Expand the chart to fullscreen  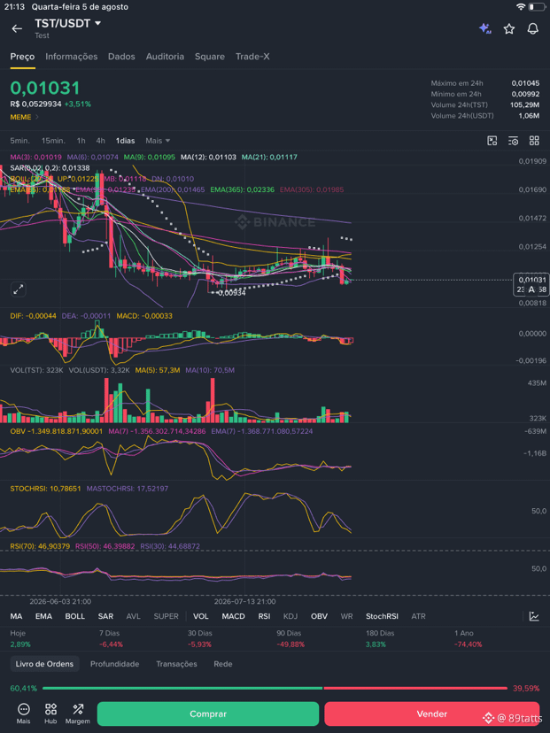[19, 289]
